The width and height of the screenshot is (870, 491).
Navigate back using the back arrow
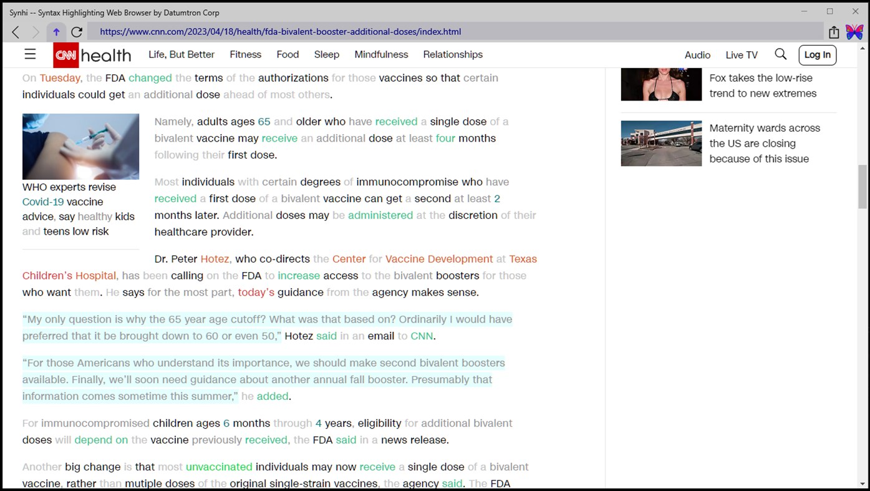point(15,31)
